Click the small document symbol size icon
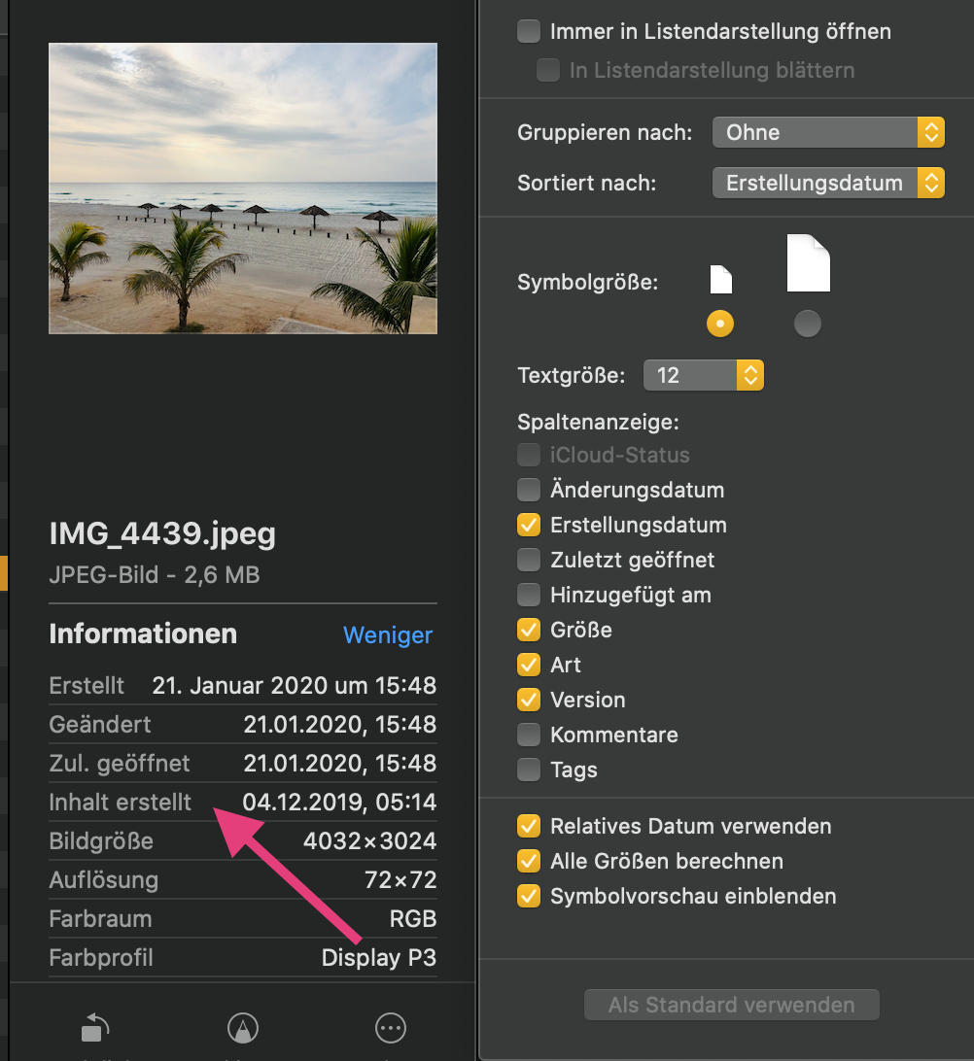Viewport: 974px width, 1061px height. pyautogui.click(x=720, y=280)
